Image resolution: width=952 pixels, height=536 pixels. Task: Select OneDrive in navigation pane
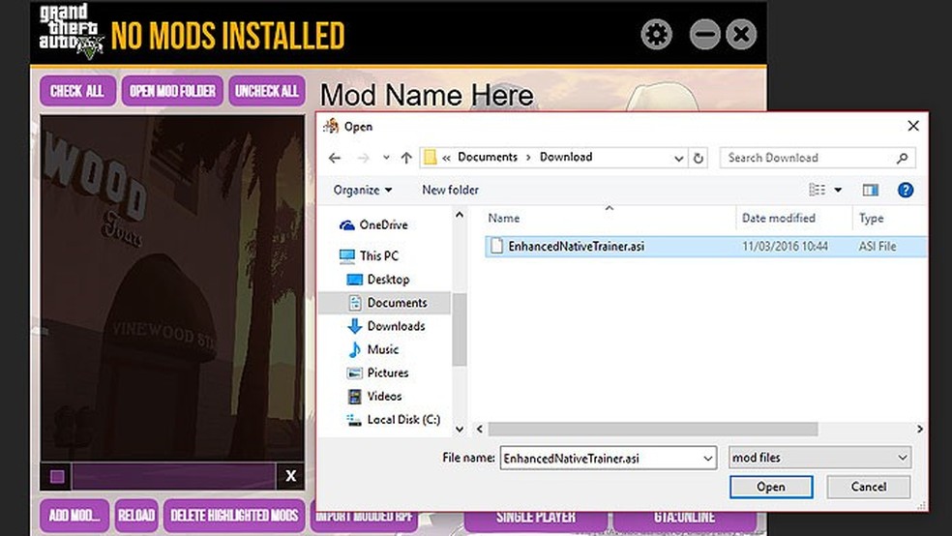(x=383, y=224)
